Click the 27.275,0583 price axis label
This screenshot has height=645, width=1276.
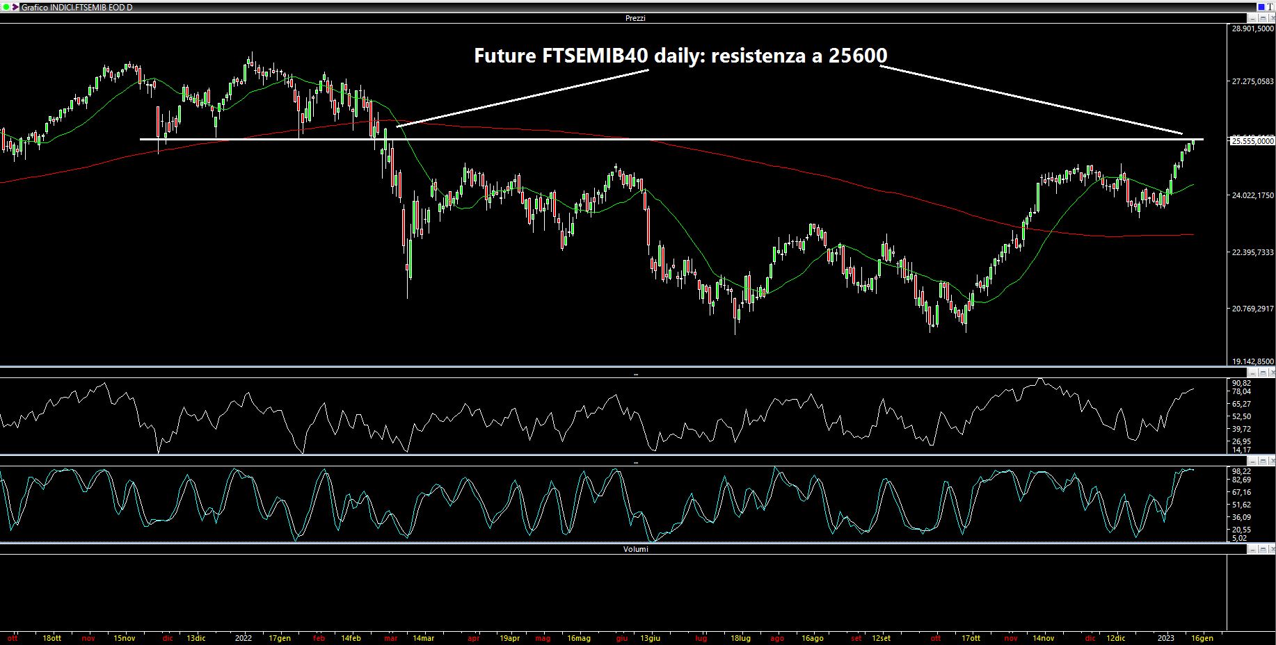click(1253, 82)
